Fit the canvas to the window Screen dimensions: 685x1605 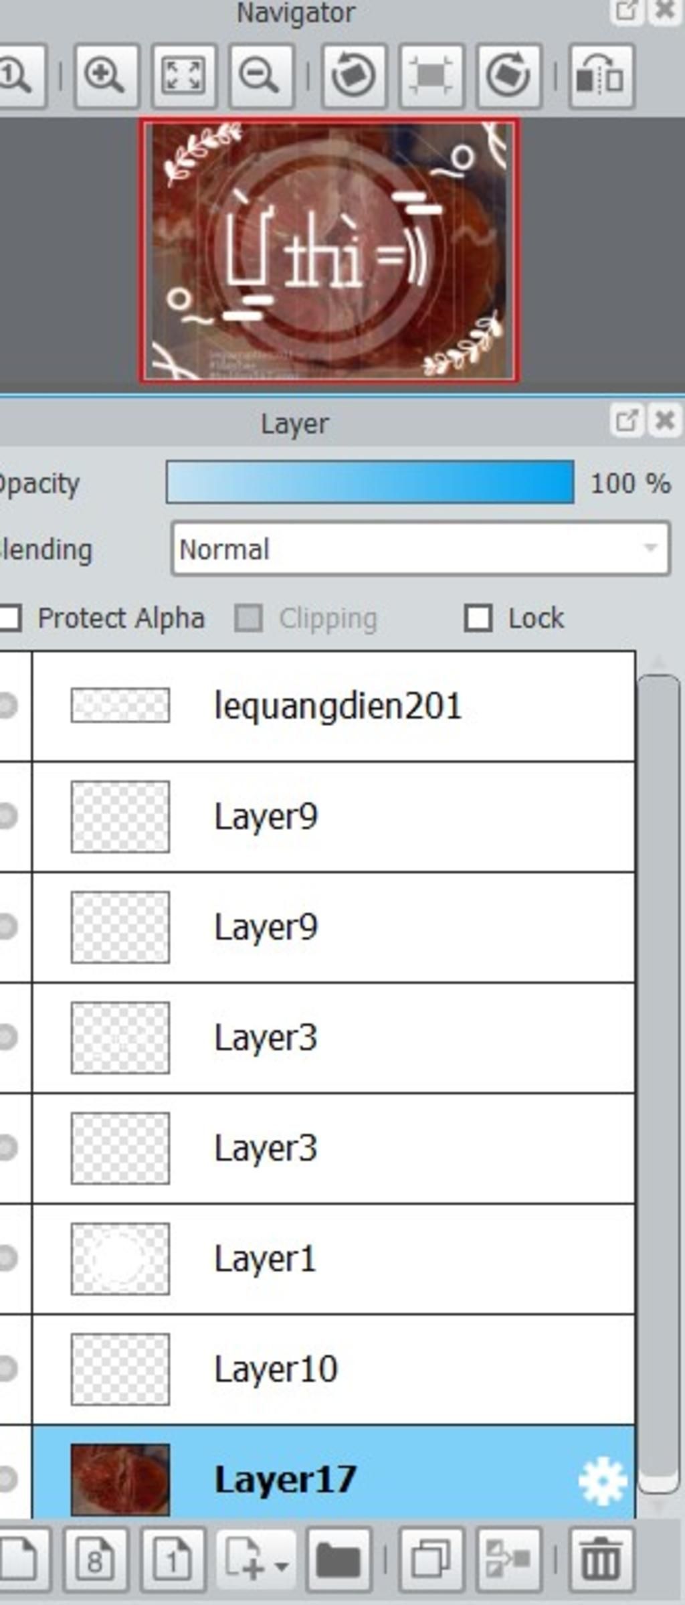click(x=184, y=76)
